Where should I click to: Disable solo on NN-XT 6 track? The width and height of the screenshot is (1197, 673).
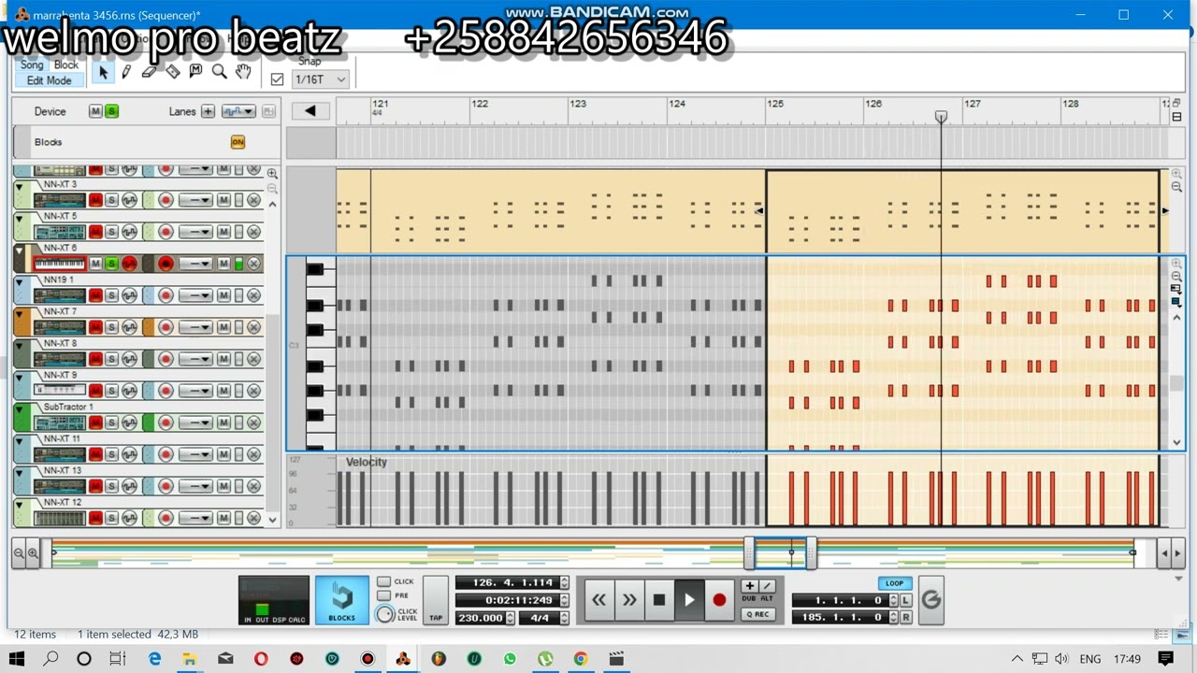point(111,264)
